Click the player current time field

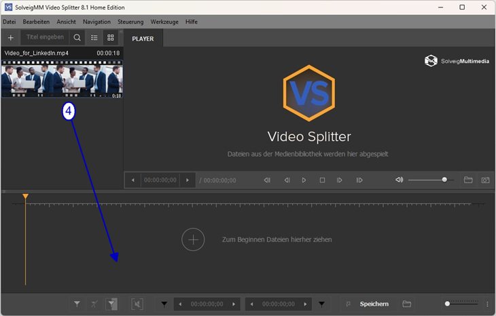[160, 180]
